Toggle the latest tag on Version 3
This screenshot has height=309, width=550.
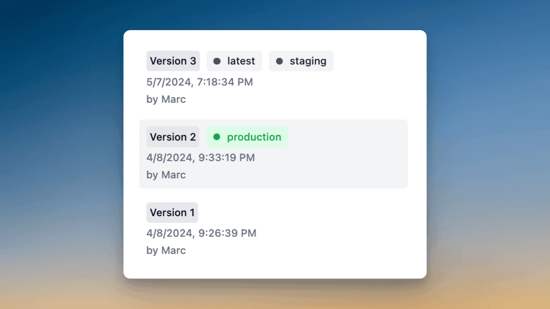pos(234,61)
